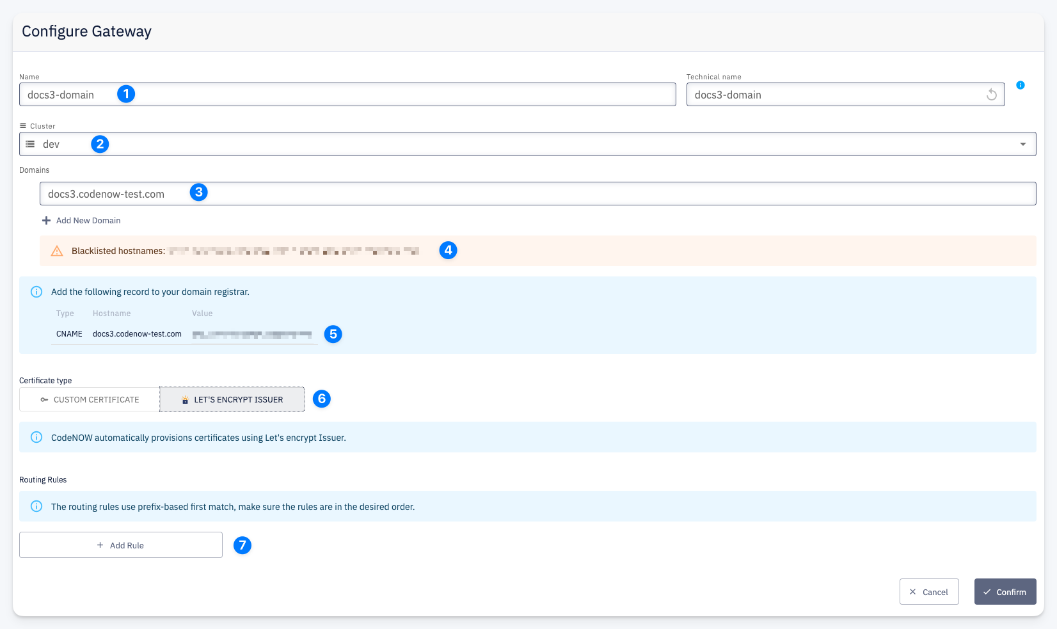Viewport: 1057px width, 629px height.
Task: Focus the docs3.codenow-test.com domain field
Action: [x=538, y=194]
